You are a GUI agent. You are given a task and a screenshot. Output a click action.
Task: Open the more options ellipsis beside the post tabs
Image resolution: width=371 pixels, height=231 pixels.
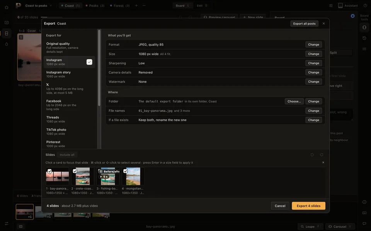point(144,6)
